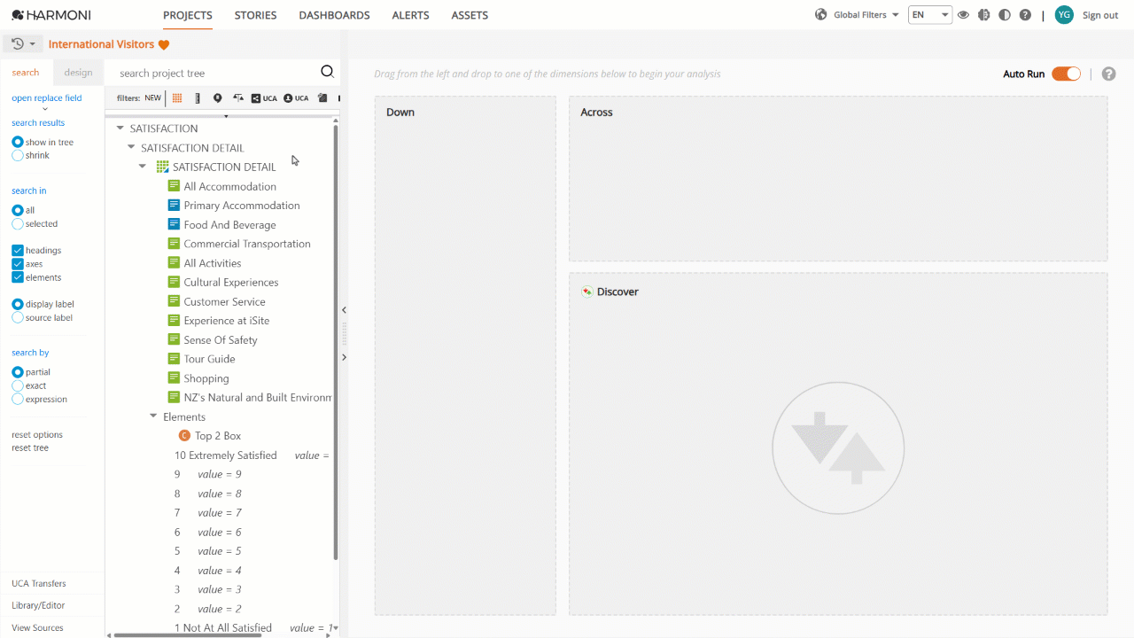Viewport: 1134px width, 638px height.
Task: Select the shrink radio option
Action: click(18, 155)
